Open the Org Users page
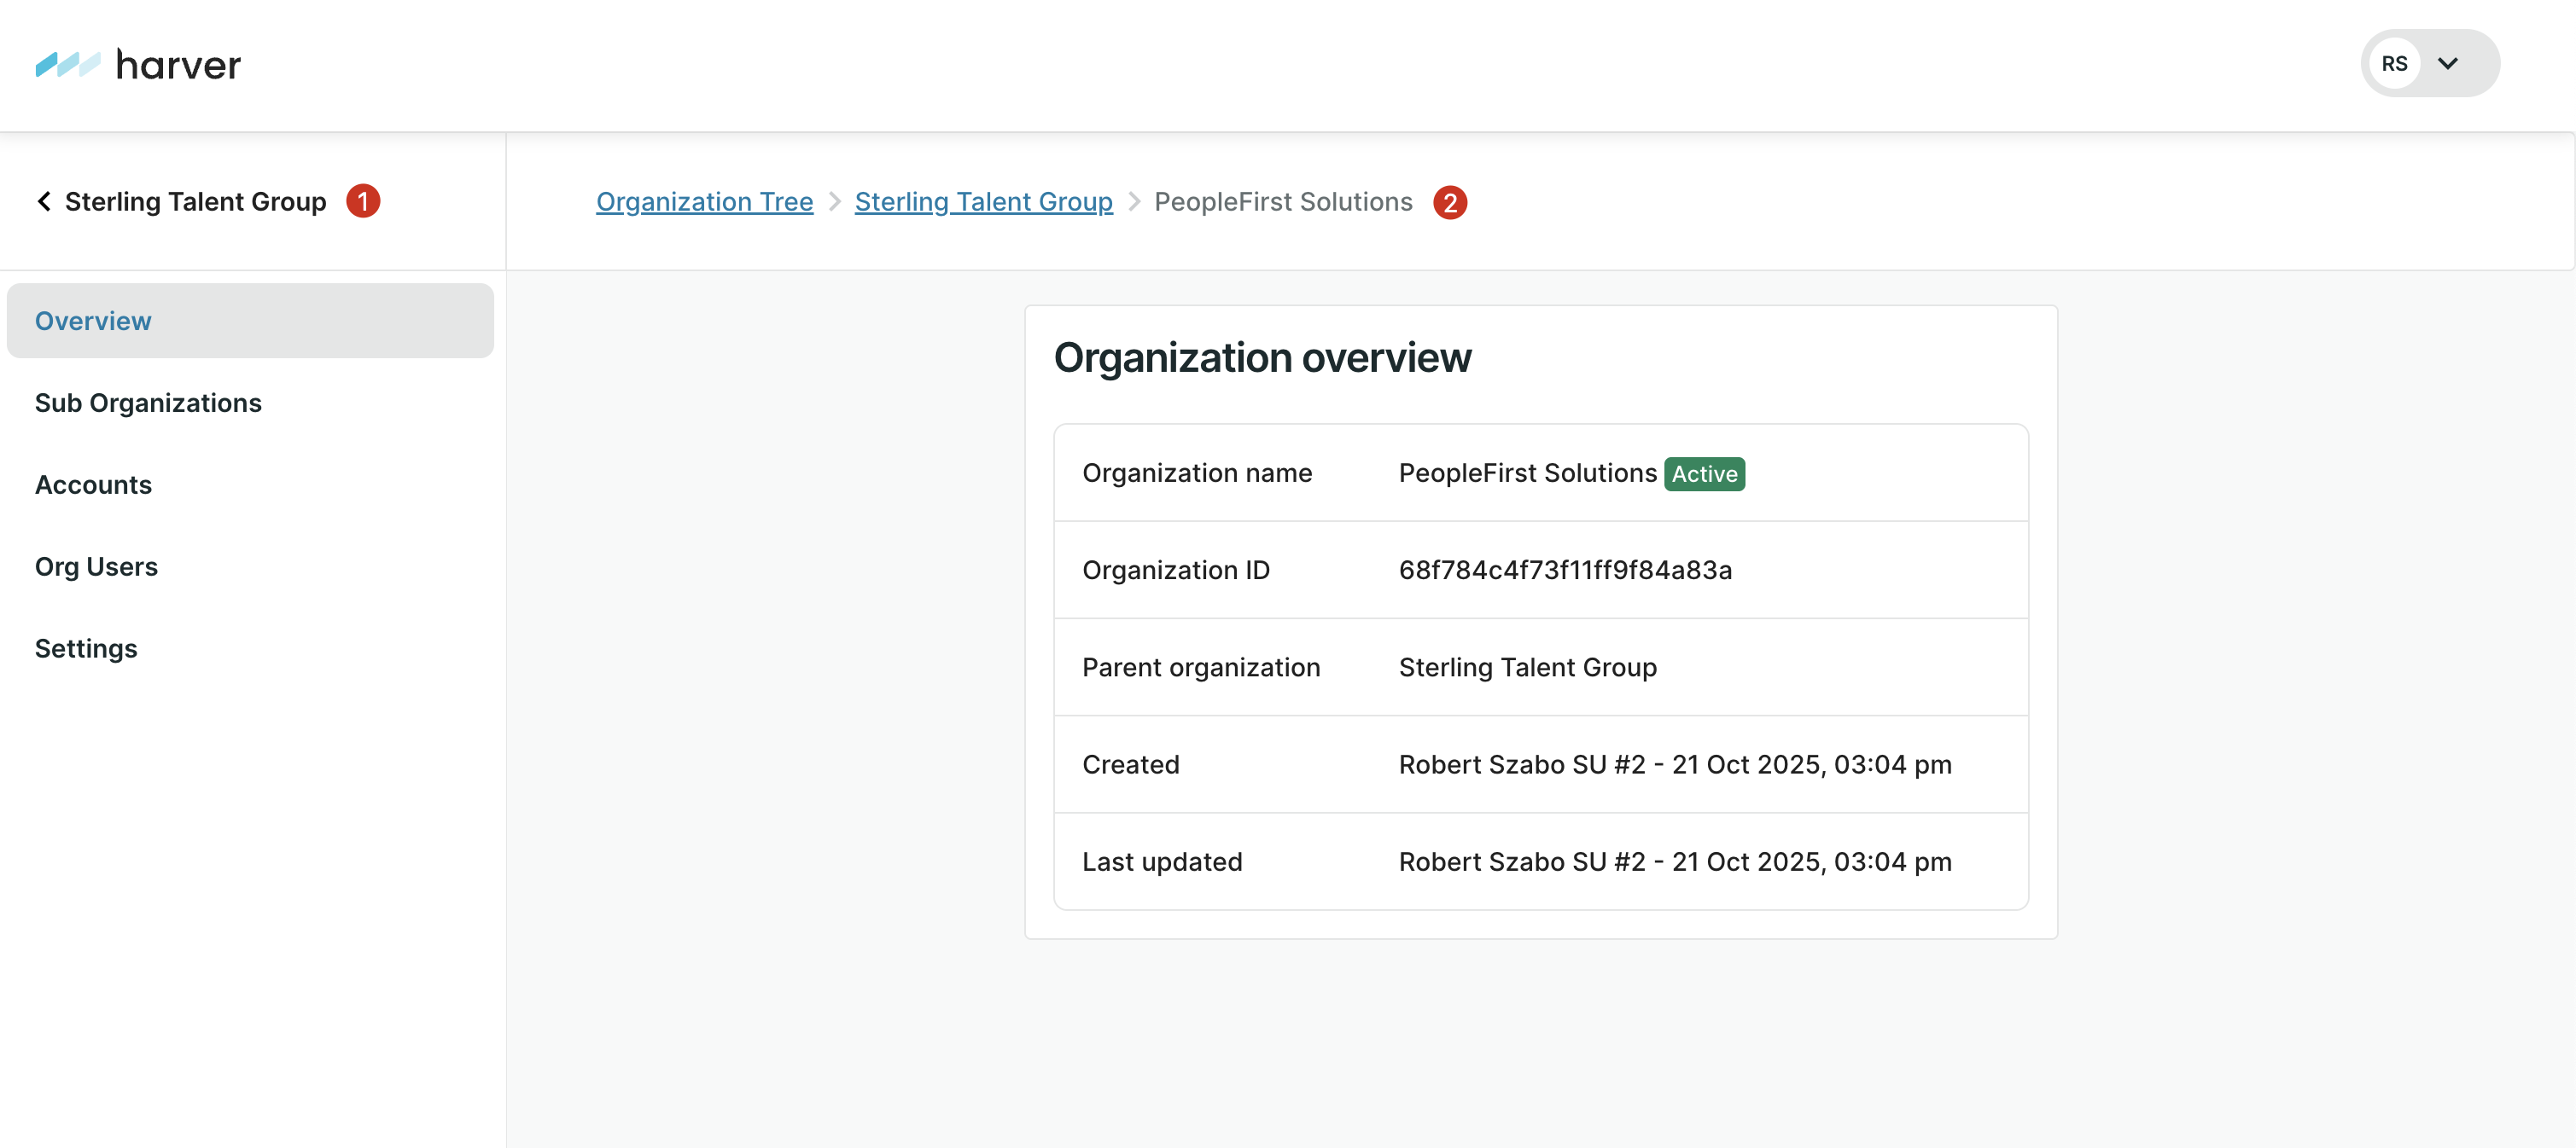2576x1148 pixels. (96, 566)
